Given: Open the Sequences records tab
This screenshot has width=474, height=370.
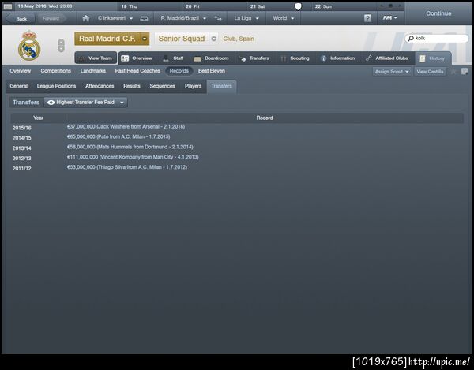Looking at the screenshot, I should 162,86.
